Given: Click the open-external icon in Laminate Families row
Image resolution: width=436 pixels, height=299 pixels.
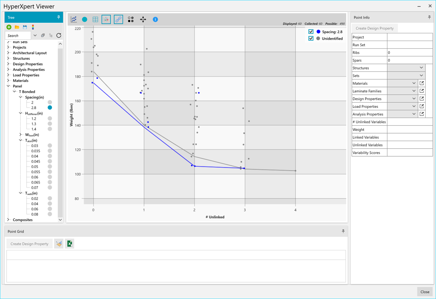Looking at the screenshot, I should pyautogui.click(x=422, y=91).
